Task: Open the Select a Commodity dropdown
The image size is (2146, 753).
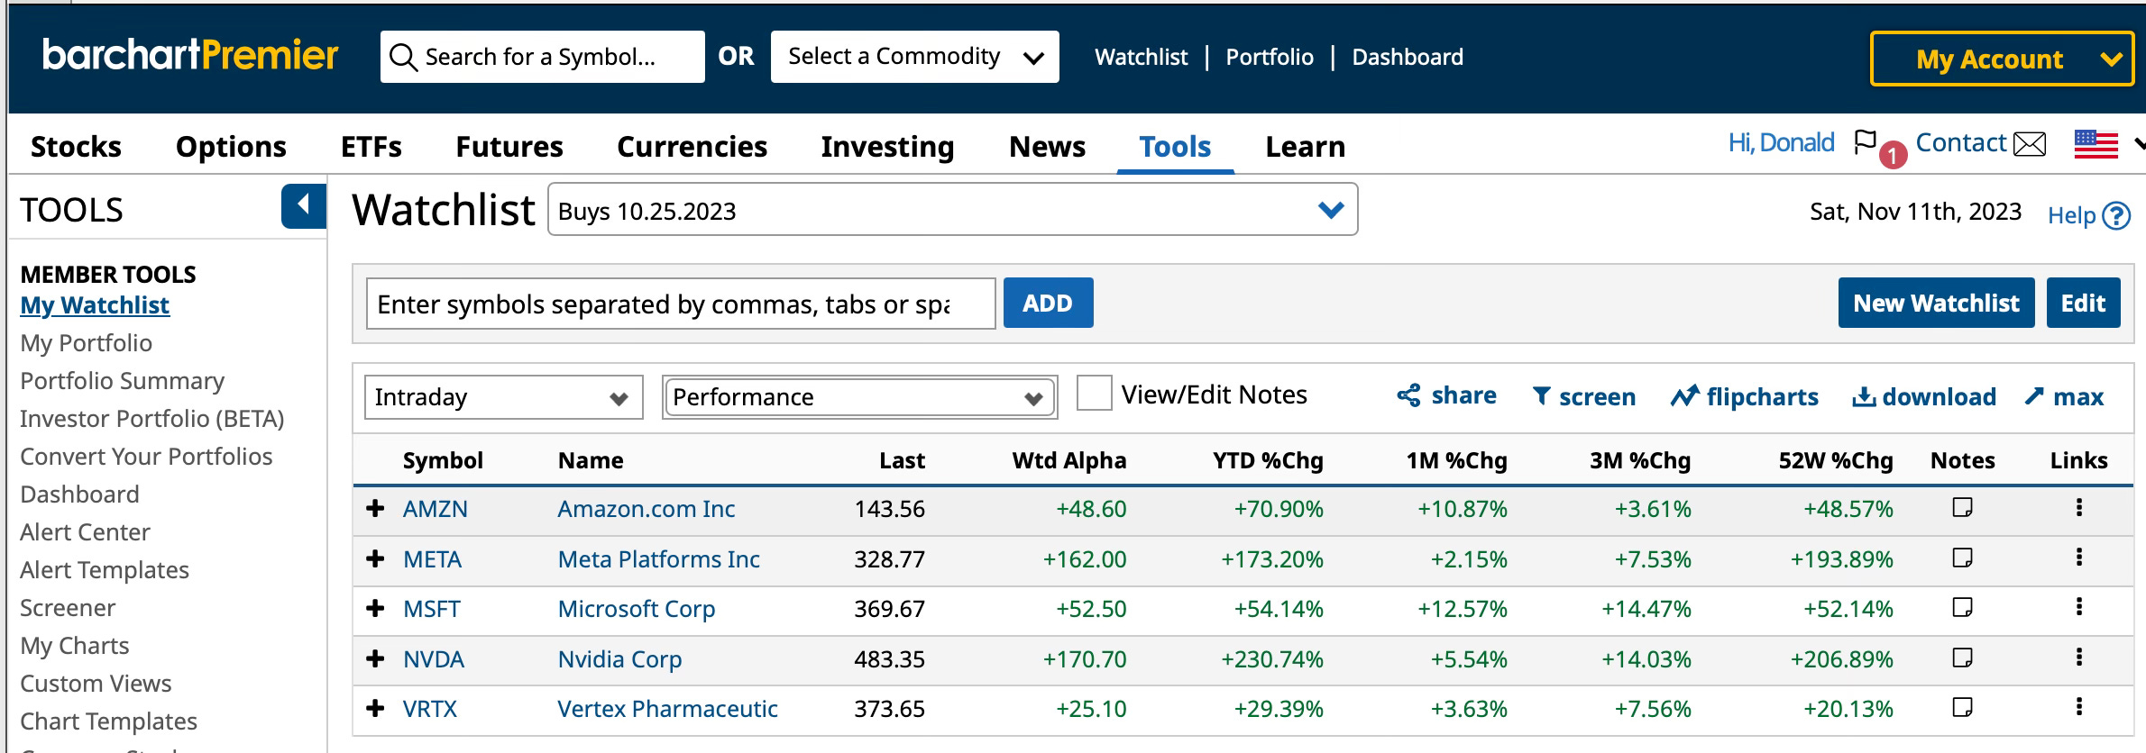Action: tap(914, 57)
